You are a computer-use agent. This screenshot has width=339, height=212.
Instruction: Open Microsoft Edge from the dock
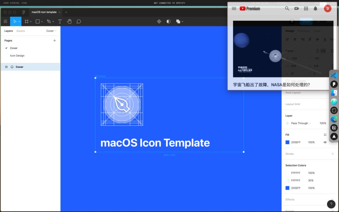pos(334,119)
